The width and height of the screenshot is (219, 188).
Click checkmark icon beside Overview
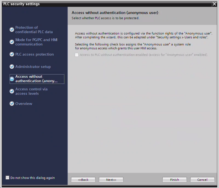click(12, 104)
